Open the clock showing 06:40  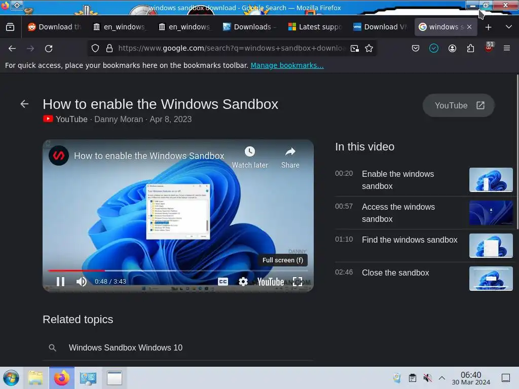click(471, 378)
